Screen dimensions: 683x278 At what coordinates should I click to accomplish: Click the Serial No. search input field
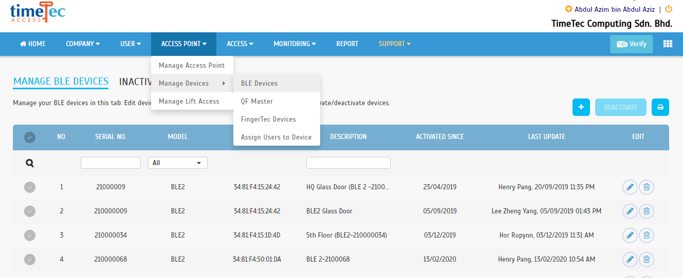[110, 163]
